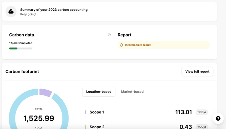Click the Scope 1 label
The width and height of the screenshot is (226, 129).
click(x=97, y=112)
